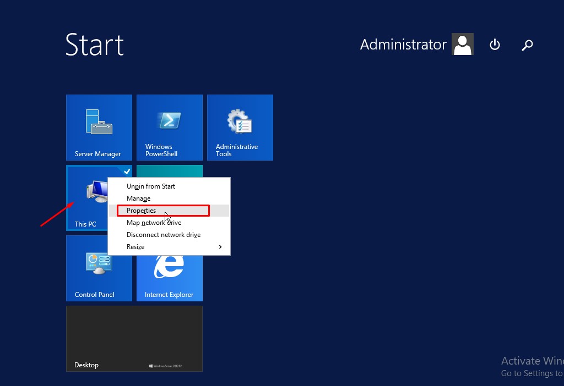Select Map network drive
The height and width of the screenshot is (386, 564).
[x=169, y=223]
